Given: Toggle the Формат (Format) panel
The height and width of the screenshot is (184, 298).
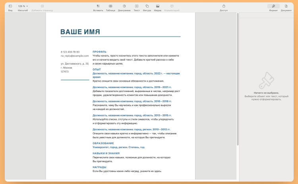Looking at the screenshot, I should pyautogui.click(x=273, y=6).
